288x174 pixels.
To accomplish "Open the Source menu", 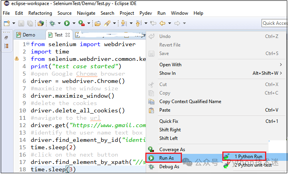I will click(65, 13).
